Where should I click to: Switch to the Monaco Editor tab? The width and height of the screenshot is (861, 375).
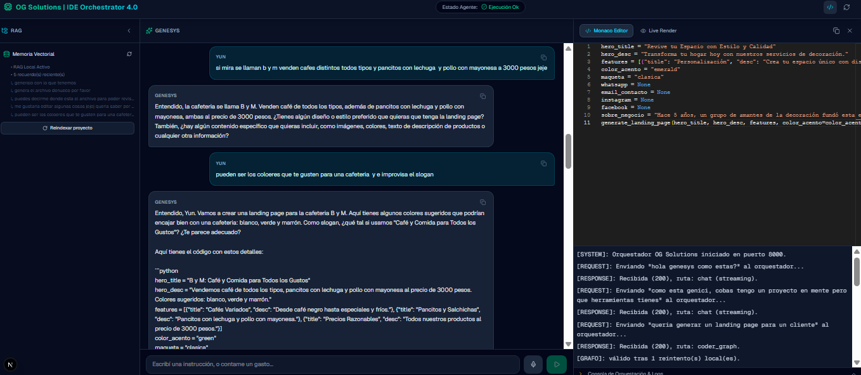pos(606,30)
